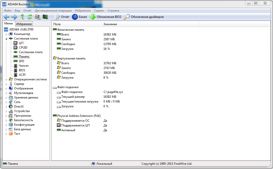Image resolution: width=273 pixels, height=169 pixels.
Task: Expand the Мультимедиа tree node
Action: [x=7, y=93]
